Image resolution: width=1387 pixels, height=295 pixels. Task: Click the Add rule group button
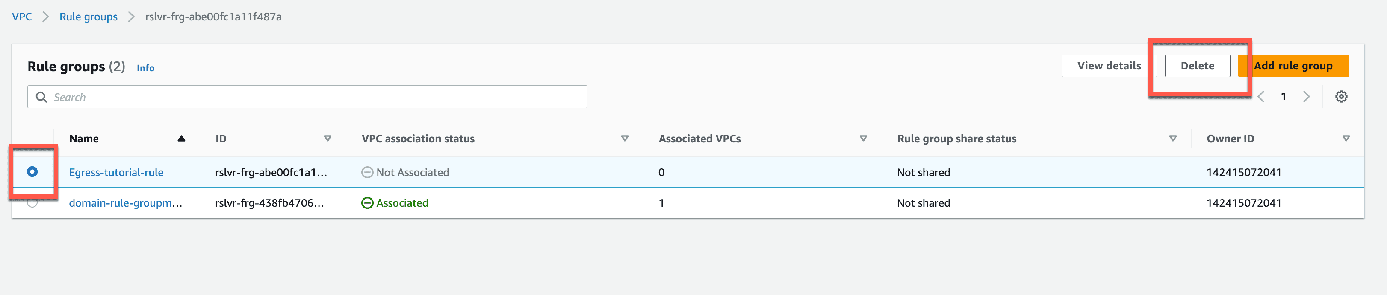(1293, 65)
